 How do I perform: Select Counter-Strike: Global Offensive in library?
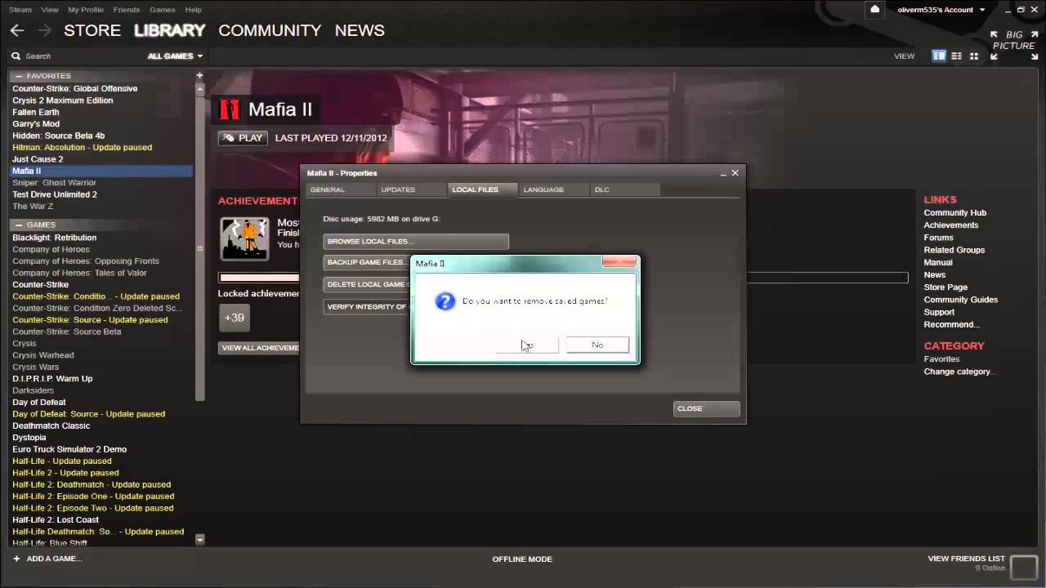tap(75, 88)
